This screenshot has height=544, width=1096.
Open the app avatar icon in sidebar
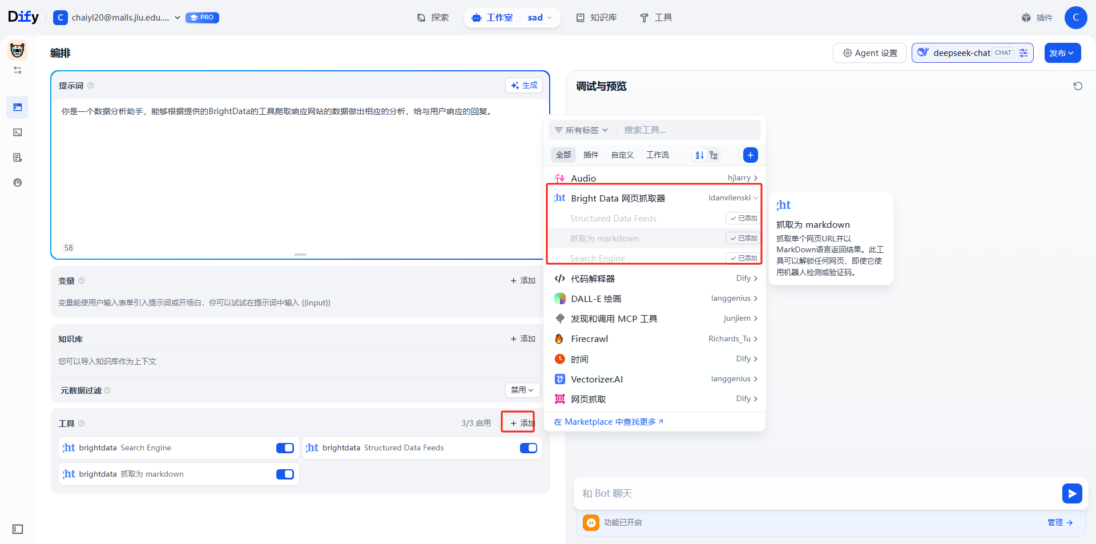click(18, 50)
